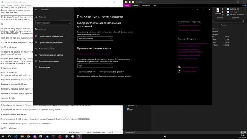247x139 pixels.
Task: Open Приложения по умолчанию in sidebar
Action: 51,42
